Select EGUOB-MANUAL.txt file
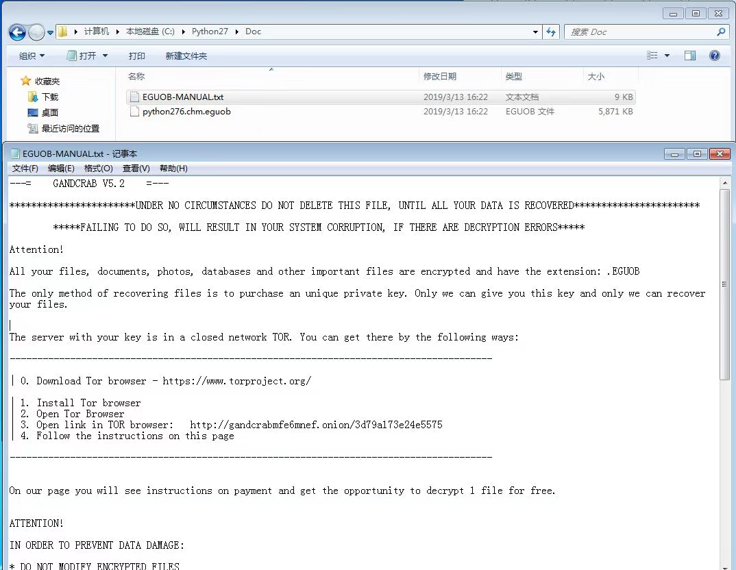 [381, 97]
